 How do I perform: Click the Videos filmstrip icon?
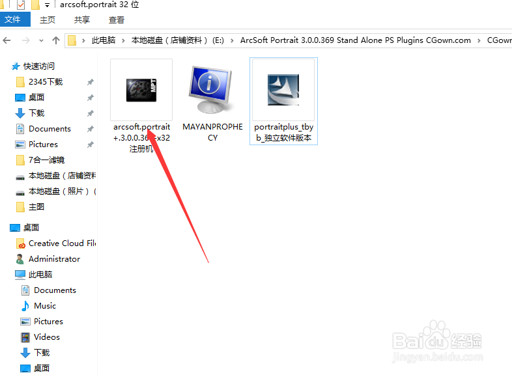click(x=25, y=337)
